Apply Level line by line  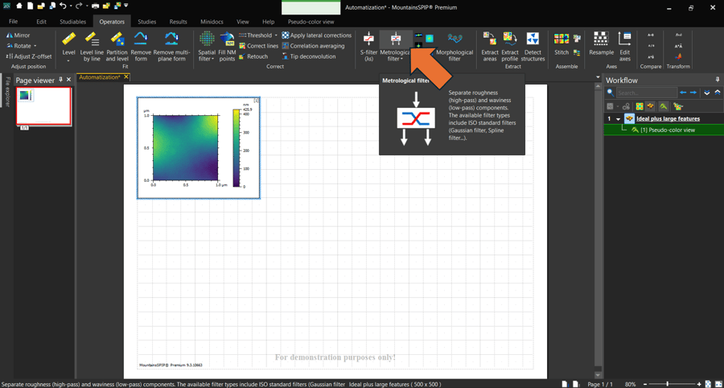pyautogui.click(x=92, y=47)
